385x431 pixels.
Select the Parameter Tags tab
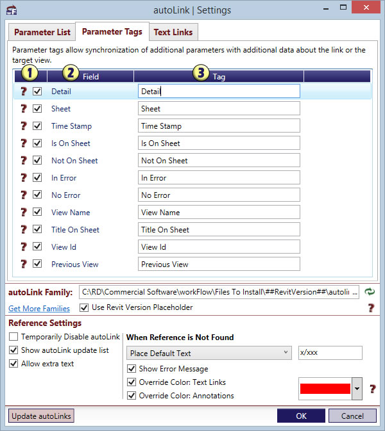coord(112,31)
